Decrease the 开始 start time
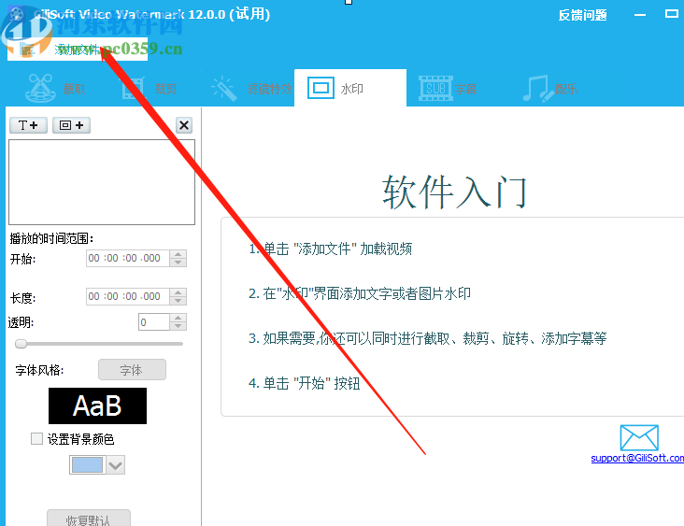This screenshot has width=684, height=526. [178, 263]
